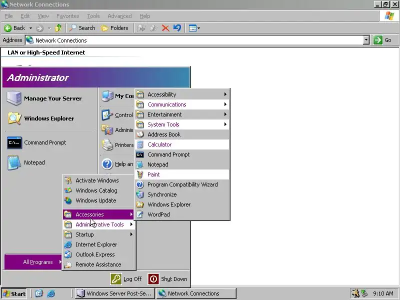Click the clock showing 9:10 AM

tap(383, 293)
